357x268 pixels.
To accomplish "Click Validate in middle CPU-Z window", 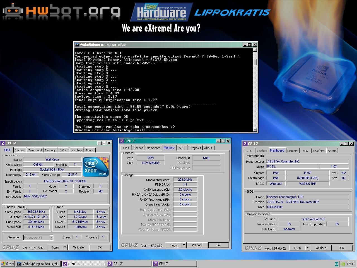I will (197, 245).
